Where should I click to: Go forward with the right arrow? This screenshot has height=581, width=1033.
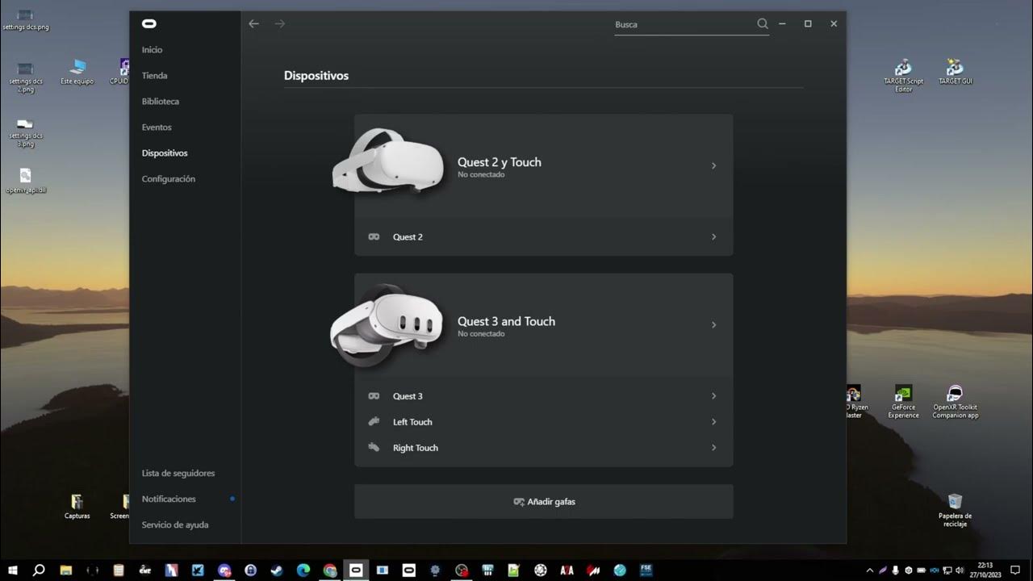pyautogui.click(x=280, y=24)
